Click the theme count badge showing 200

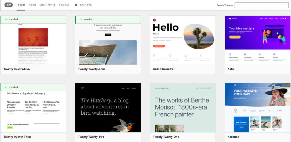point(8,5)
